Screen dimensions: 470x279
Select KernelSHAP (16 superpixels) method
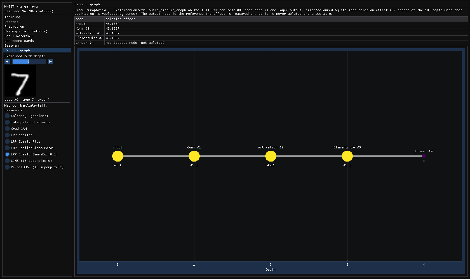(34, 167)
